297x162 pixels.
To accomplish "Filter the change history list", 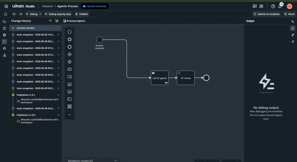I will pos(50,21).
